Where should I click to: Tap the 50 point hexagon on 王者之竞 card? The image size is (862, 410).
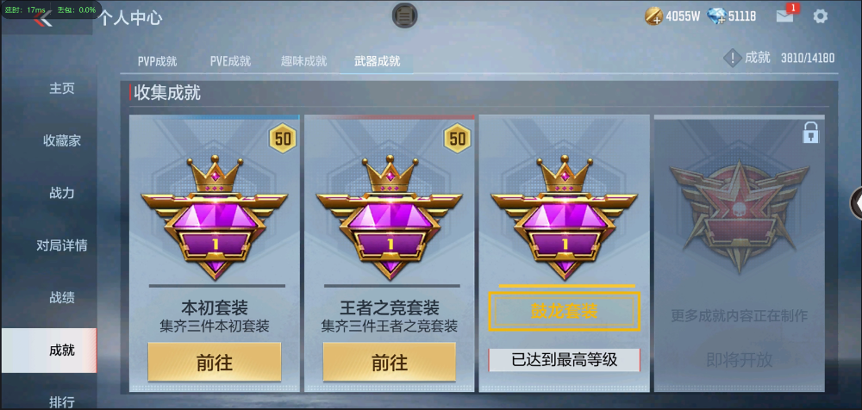coord(458,139)
